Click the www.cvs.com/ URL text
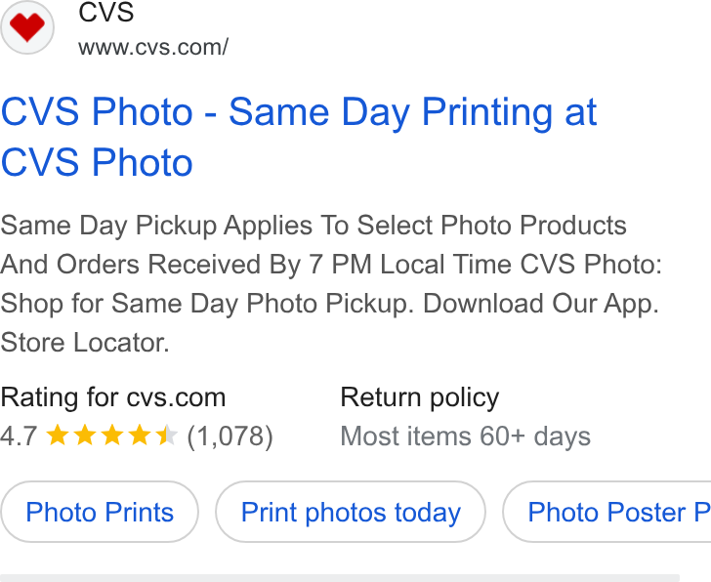 click(x=153, y=47)
